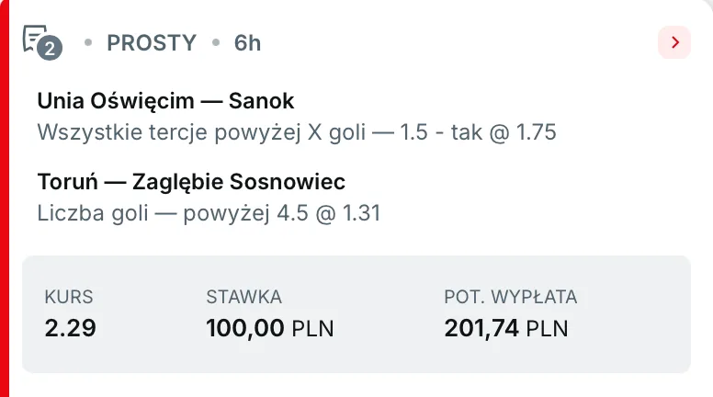Click the bet slip coupon icon
Image resolution: width=713 pixels, height=397 pixels.
point(35,37)
